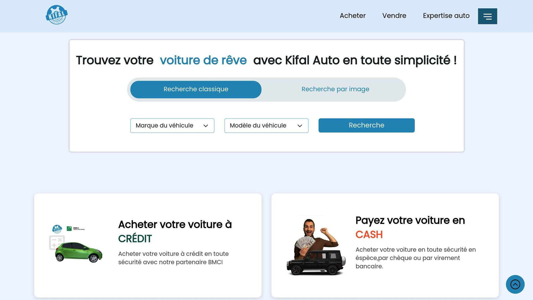The width and height of the screenshot is (533, 300).
Task: Open Acheter from the navigation bar
Action: (x=352, y=16)
